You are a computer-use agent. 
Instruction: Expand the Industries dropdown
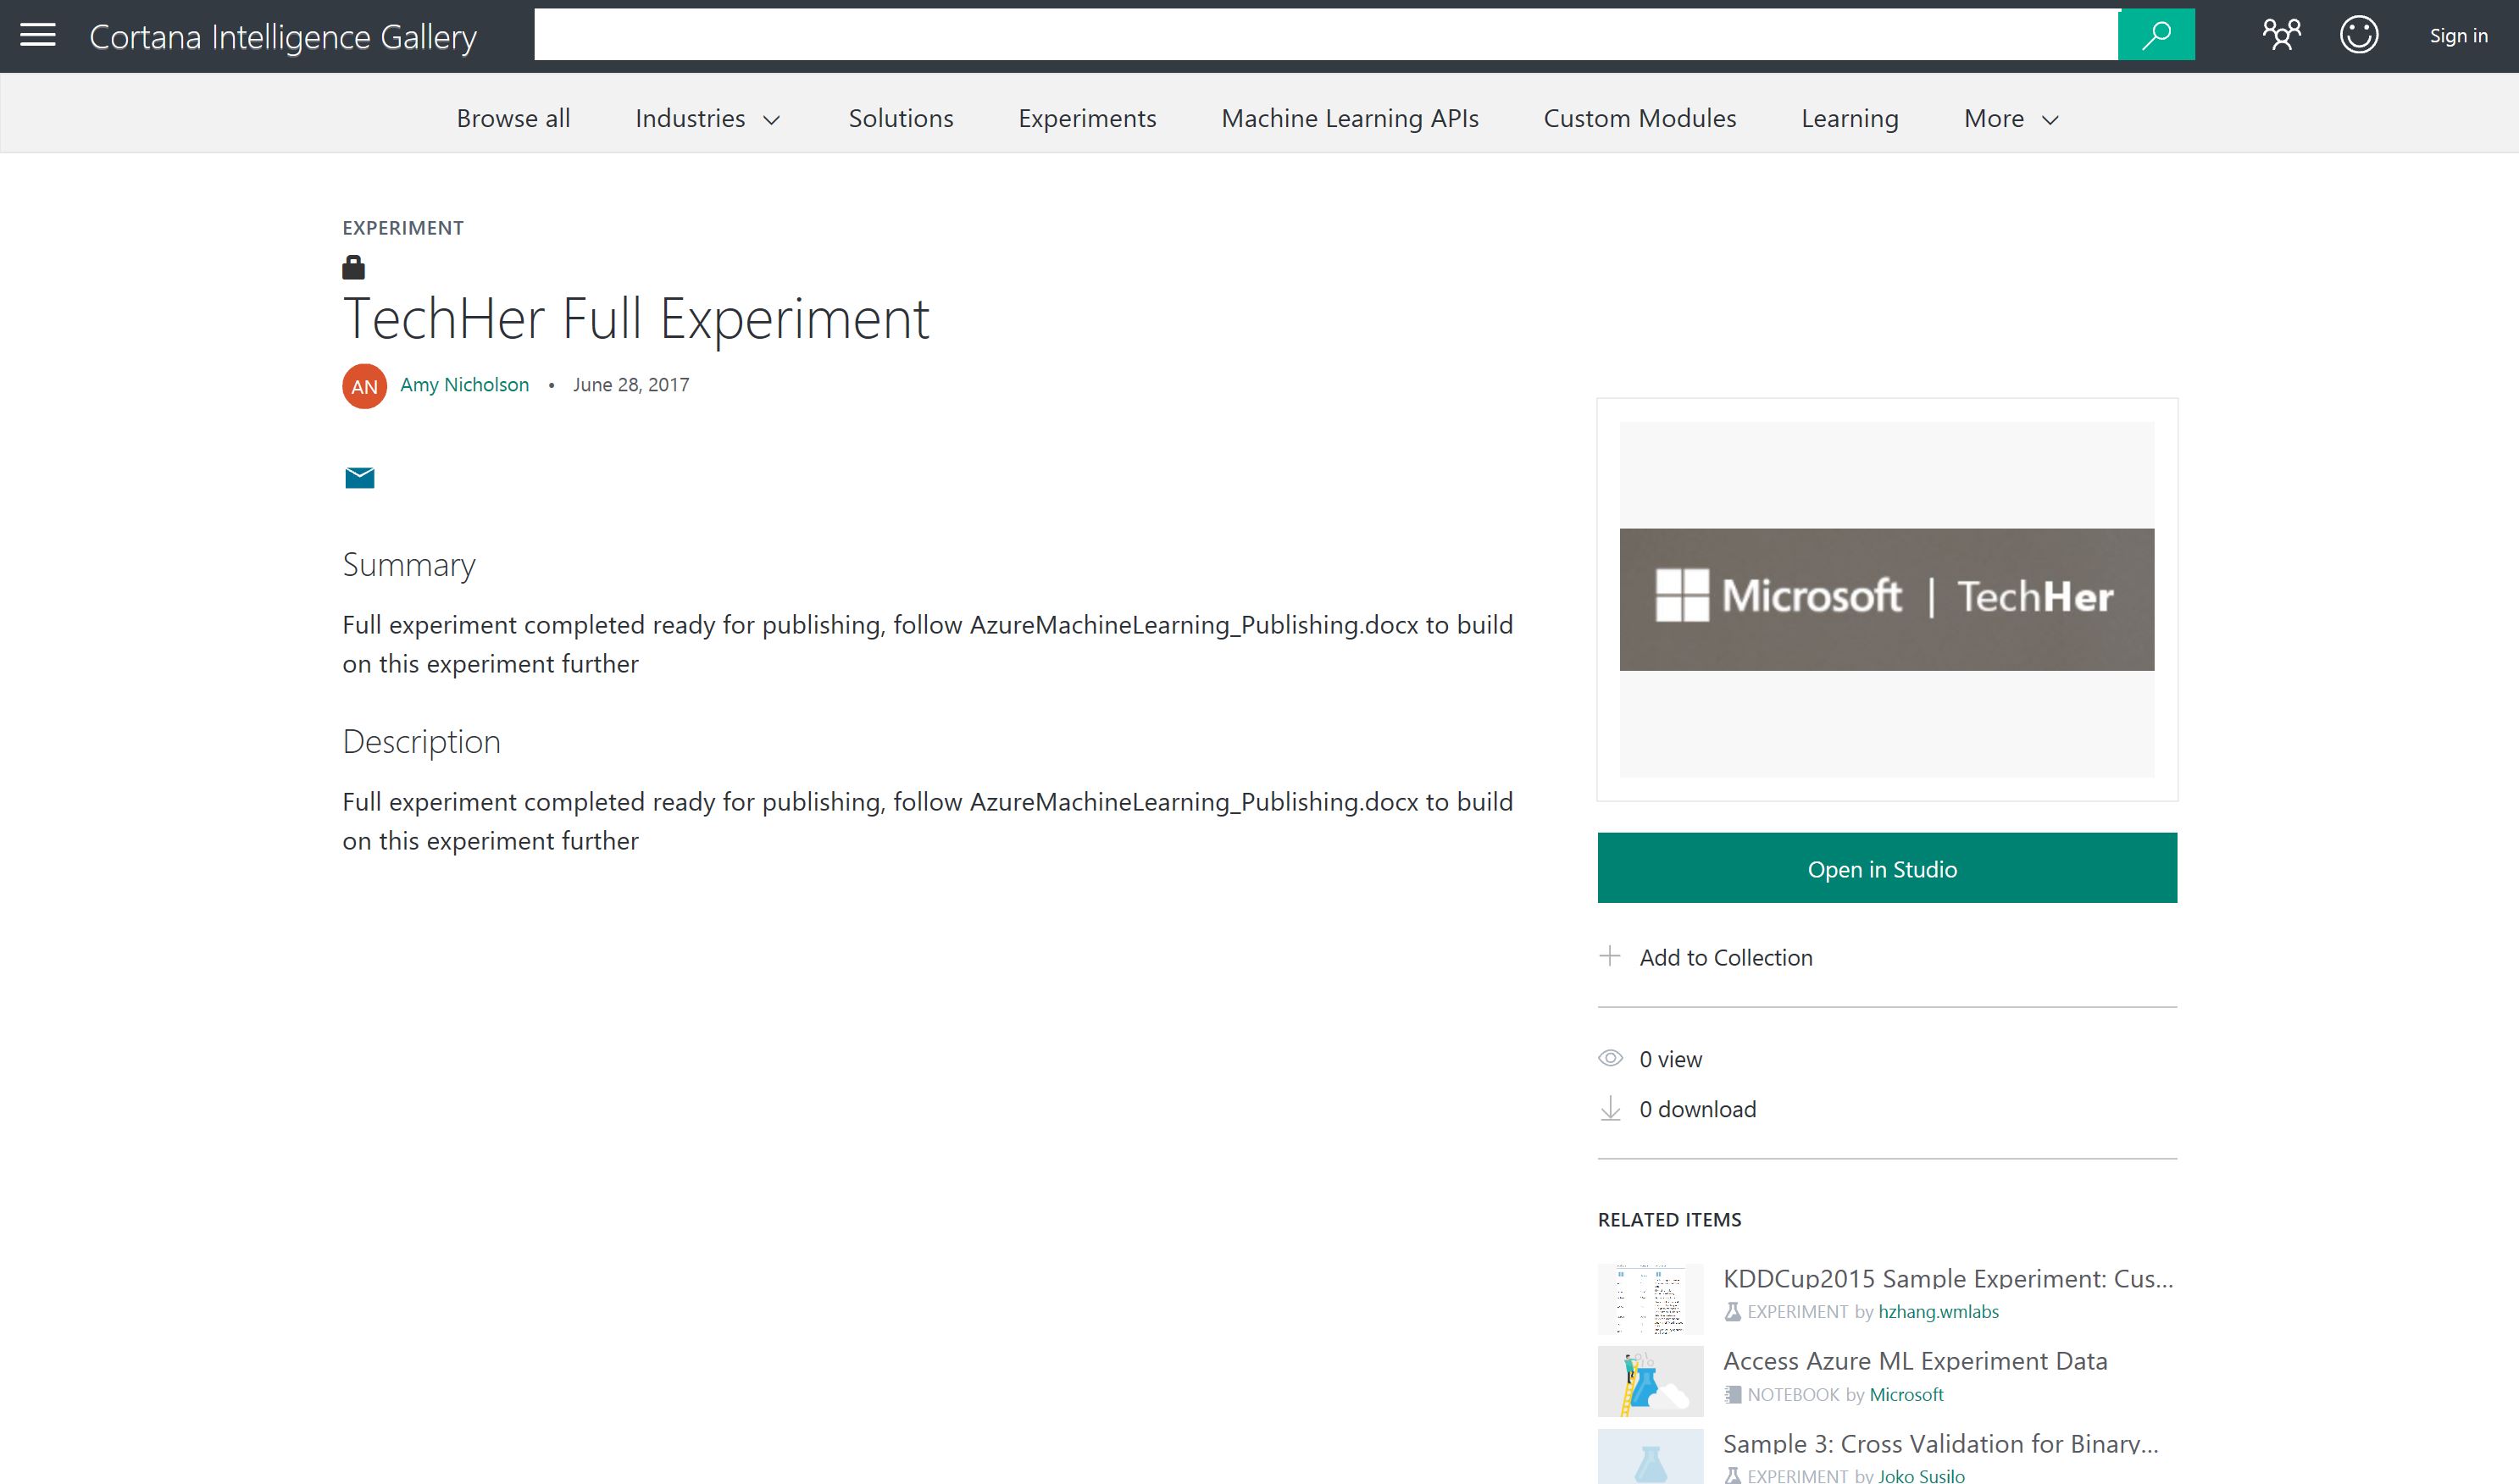(x=706, y=119)
